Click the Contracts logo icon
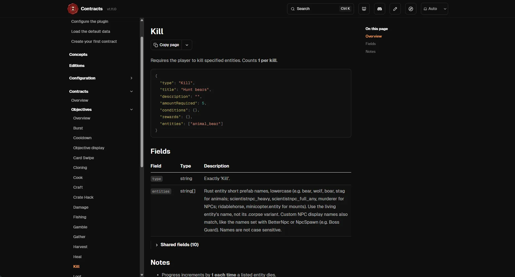The width and height of the screenshot is (515, 277). [73, 9]
